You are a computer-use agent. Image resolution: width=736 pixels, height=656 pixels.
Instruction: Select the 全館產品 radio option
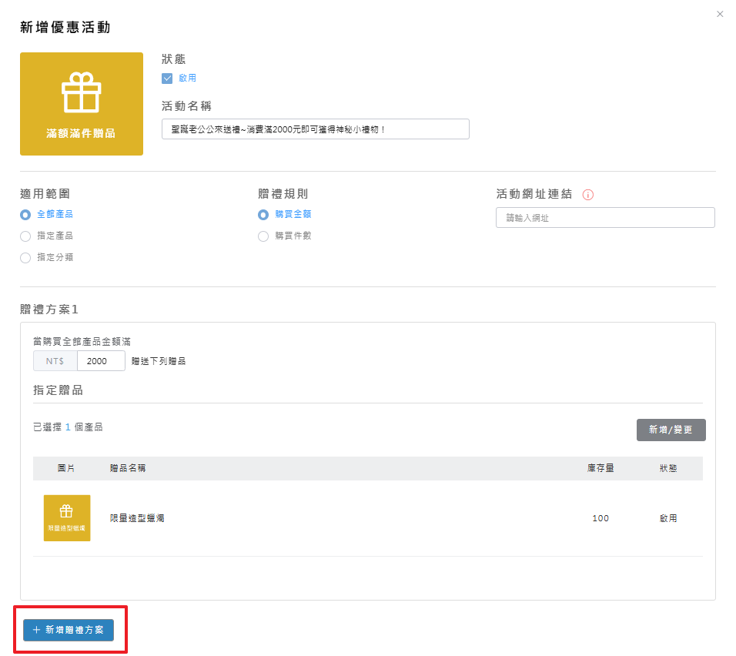pos(25,214)
